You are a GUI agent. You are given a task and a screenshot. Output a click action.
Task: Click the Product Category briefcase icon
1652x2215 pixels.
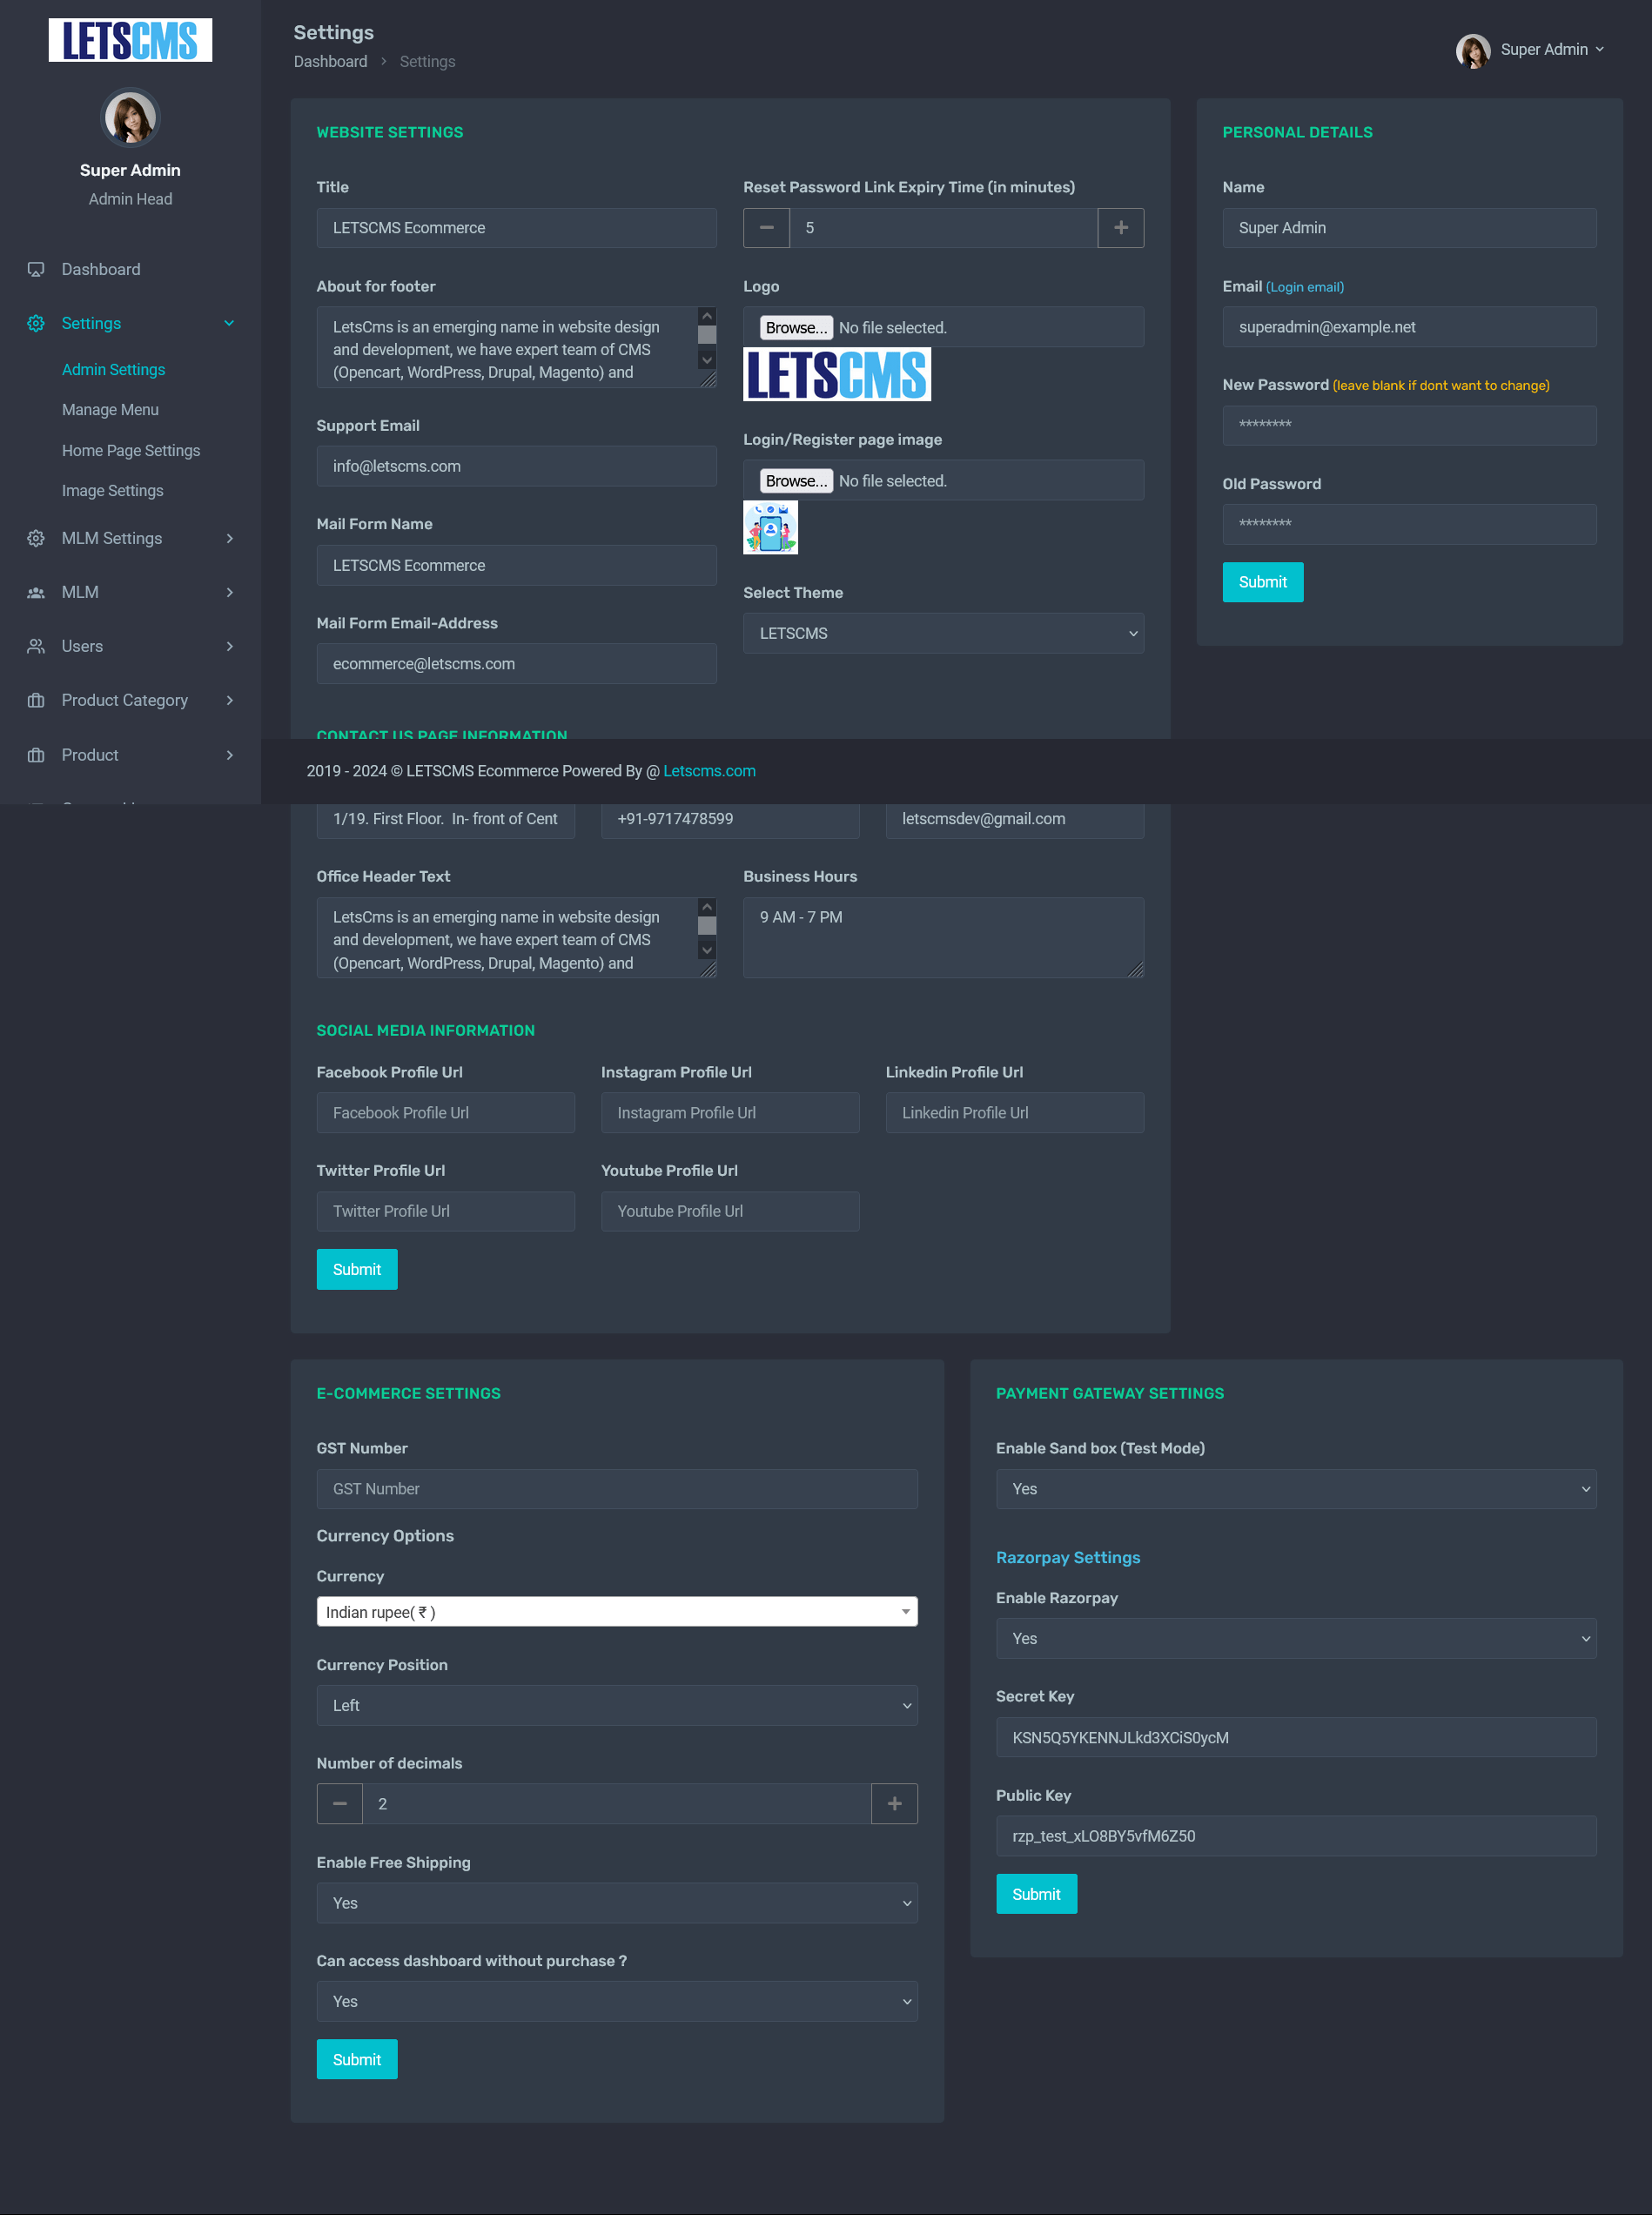click(36, 700)
